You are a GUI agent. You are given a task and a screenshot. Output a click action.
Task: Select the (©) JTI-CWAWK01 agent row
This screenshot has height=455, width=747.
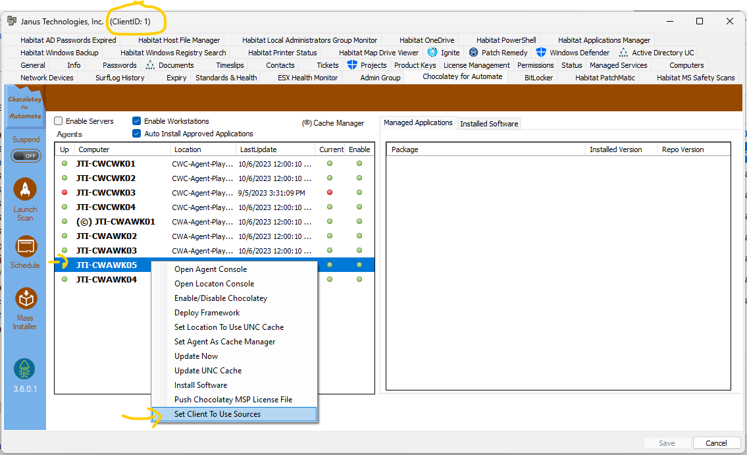coord(215,221)
